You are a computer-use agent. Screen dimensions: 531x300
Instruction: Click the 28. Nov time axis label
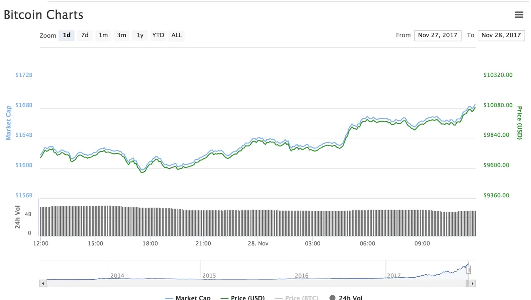tap(258, 244)
